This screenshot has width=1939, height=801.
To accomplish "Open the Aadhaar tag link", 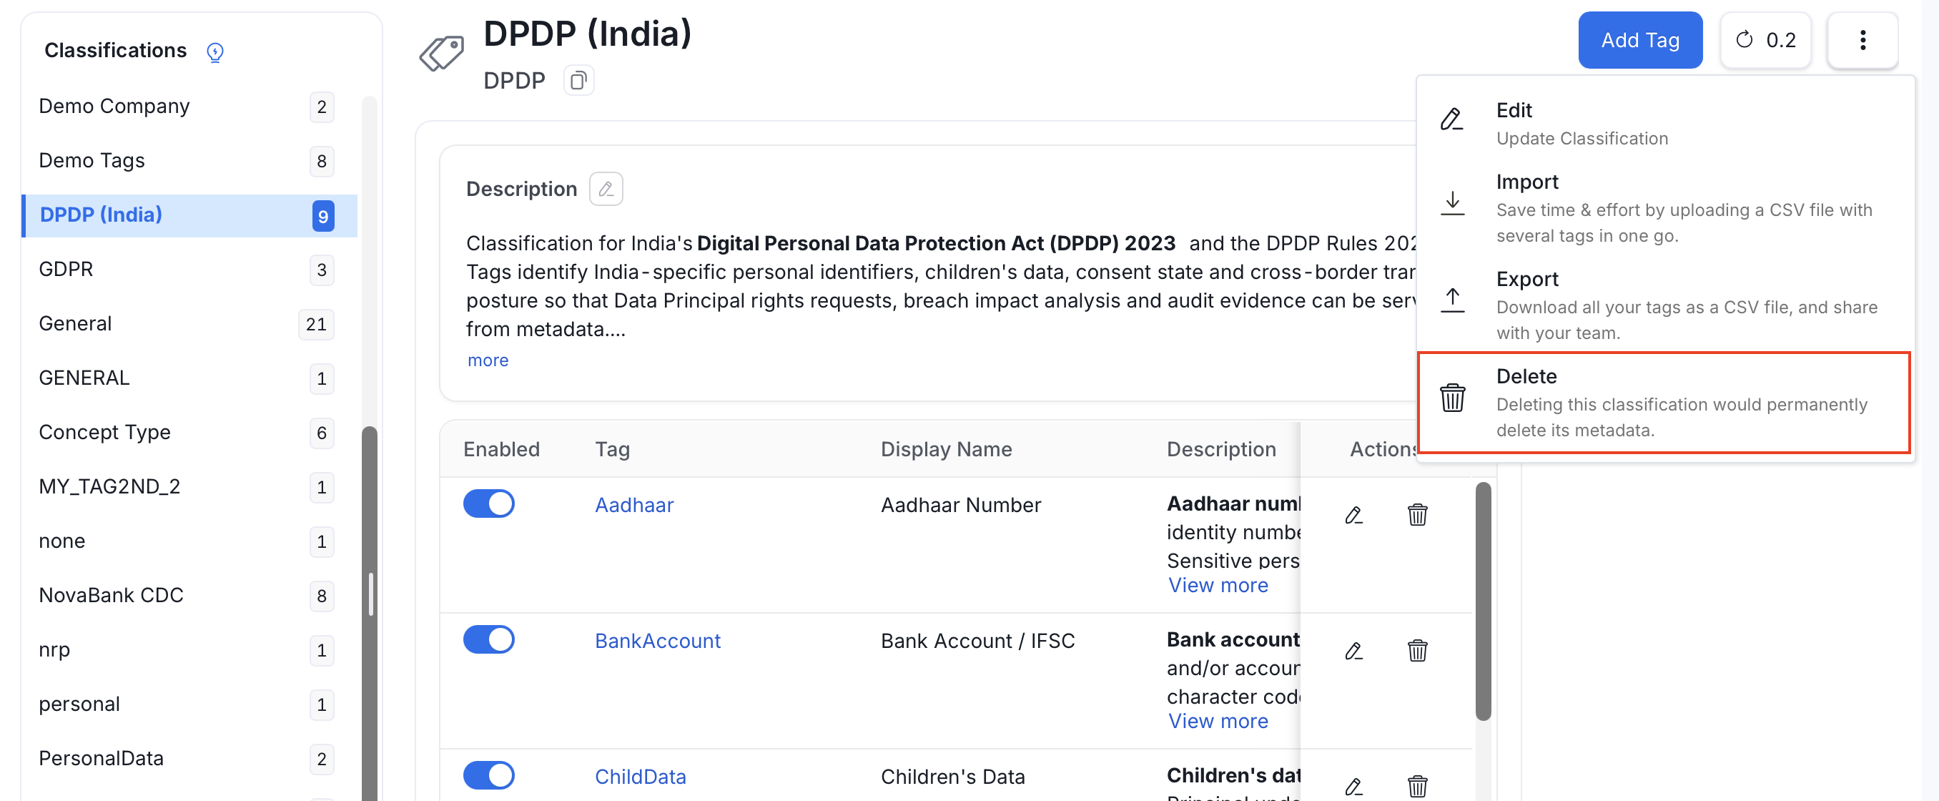I will point(633,504).
